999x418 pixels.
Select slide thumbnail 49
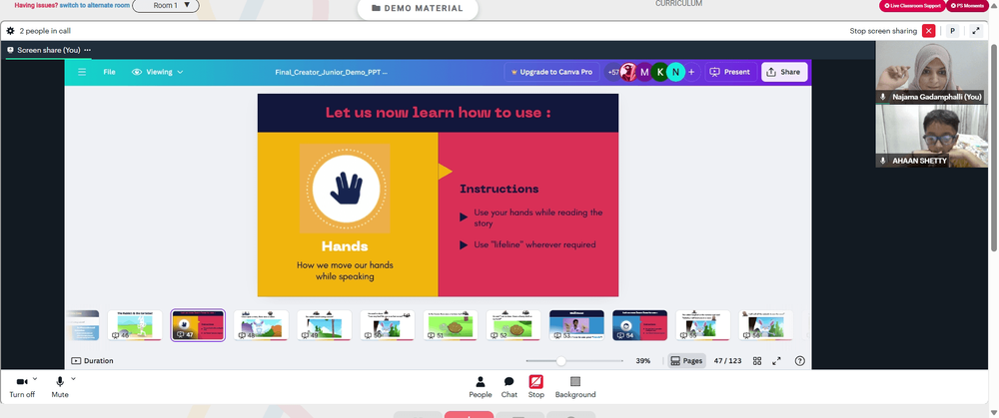[325, 325]
